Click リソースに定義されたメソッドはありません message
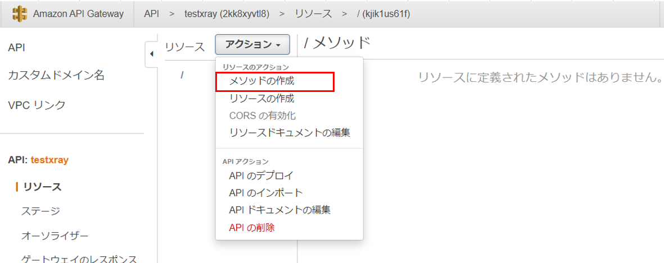 point(540,78)
